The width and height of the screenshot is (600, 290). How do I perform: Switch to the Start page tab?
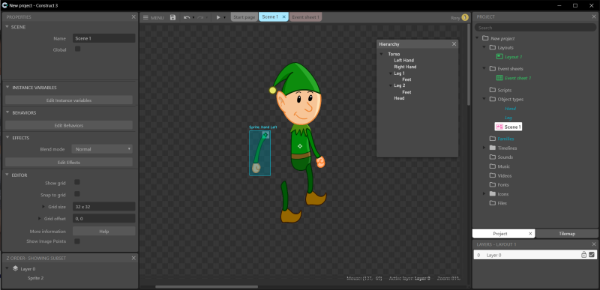(x=244, y=17)
